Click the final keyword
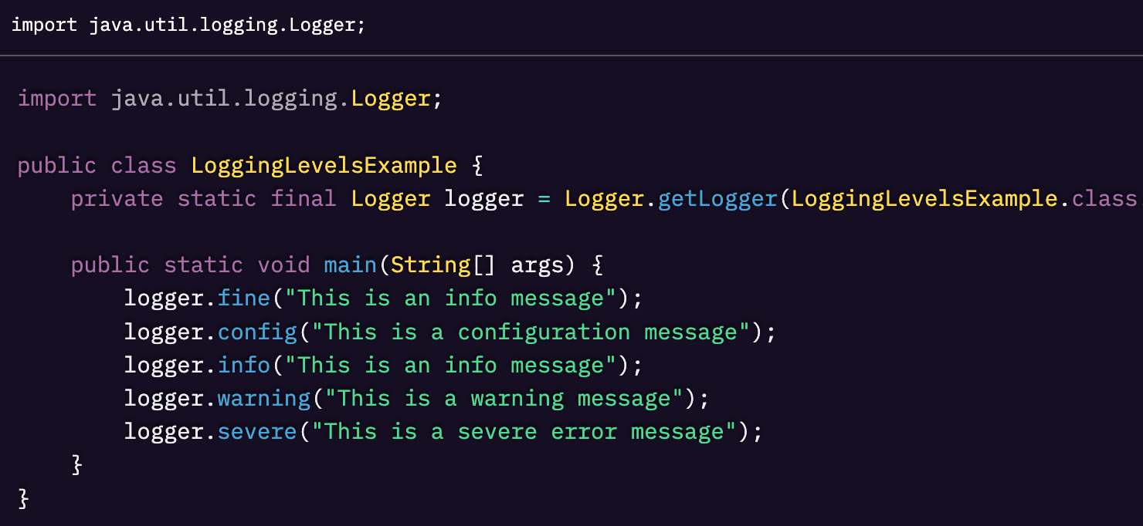Viewport: 1143px width, 526px height. click(x=304, y=199)
